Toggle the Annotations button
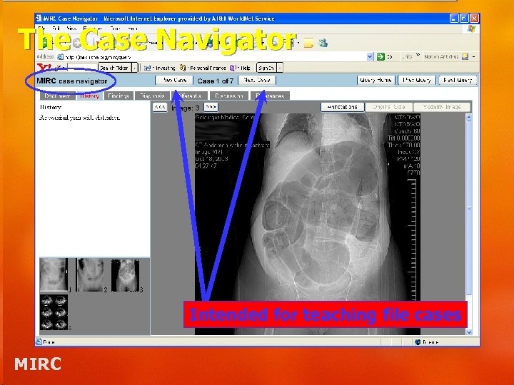 click(342, 107)
